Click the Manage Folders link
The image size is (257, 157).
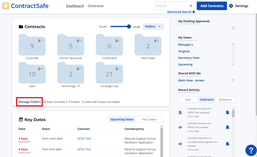(x=30, y=102)
